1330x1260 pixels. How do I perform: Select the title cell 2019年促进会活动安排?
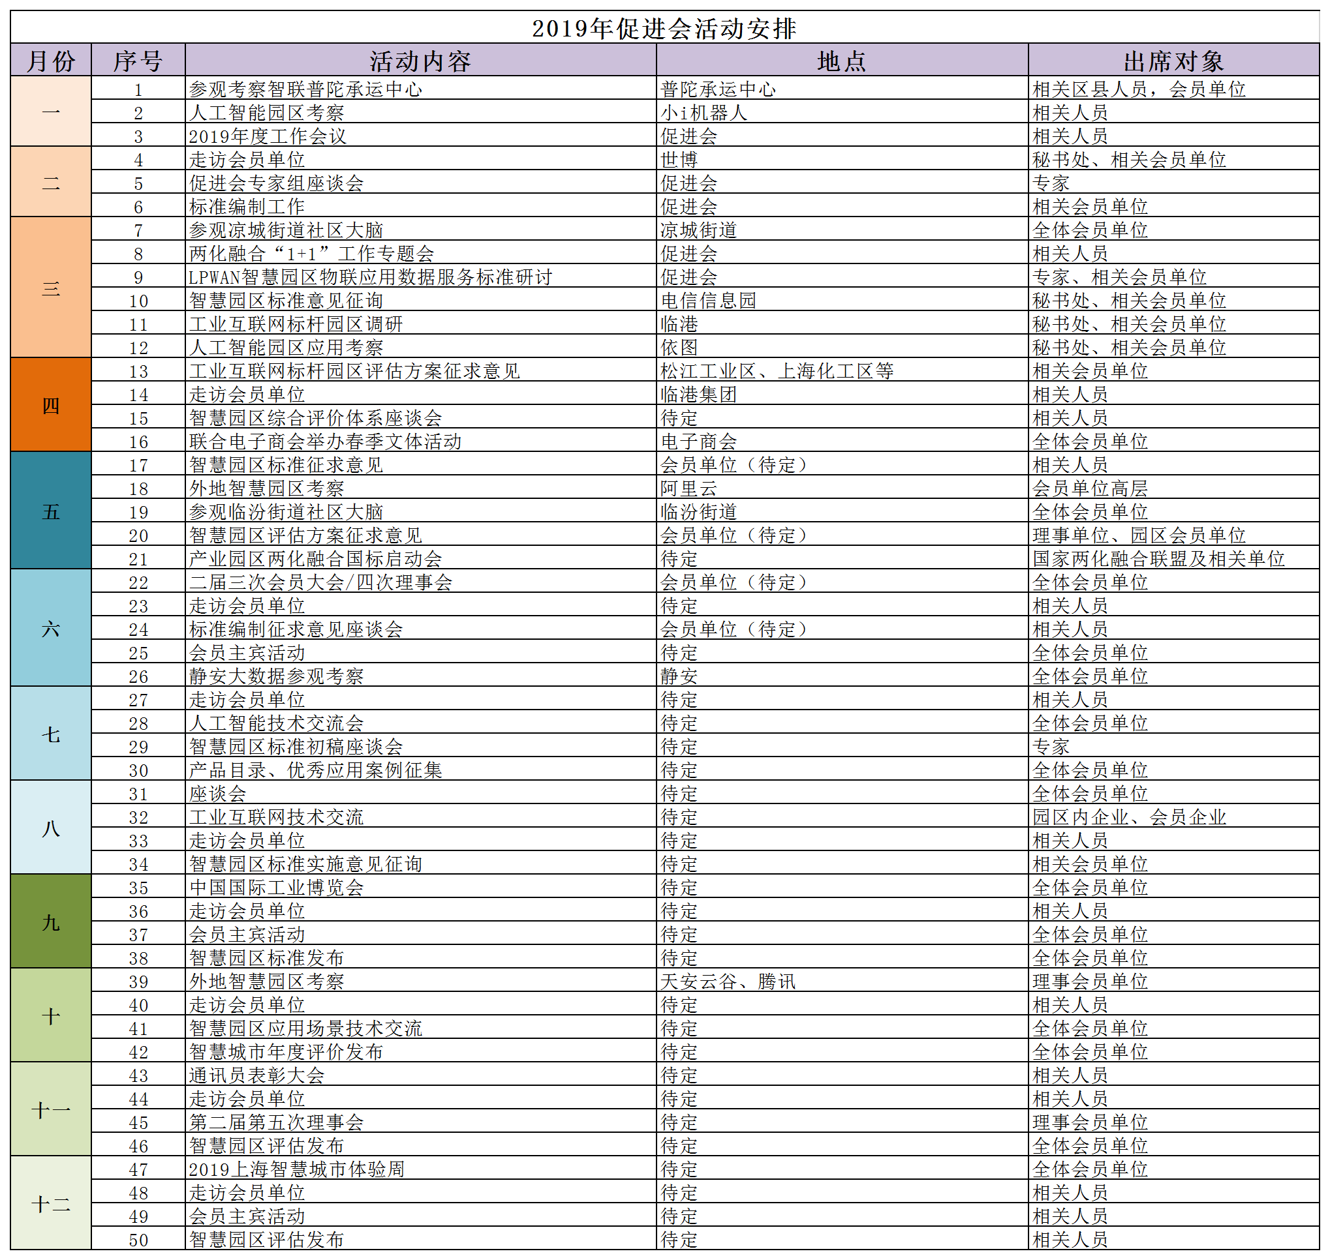pos(664,27)
